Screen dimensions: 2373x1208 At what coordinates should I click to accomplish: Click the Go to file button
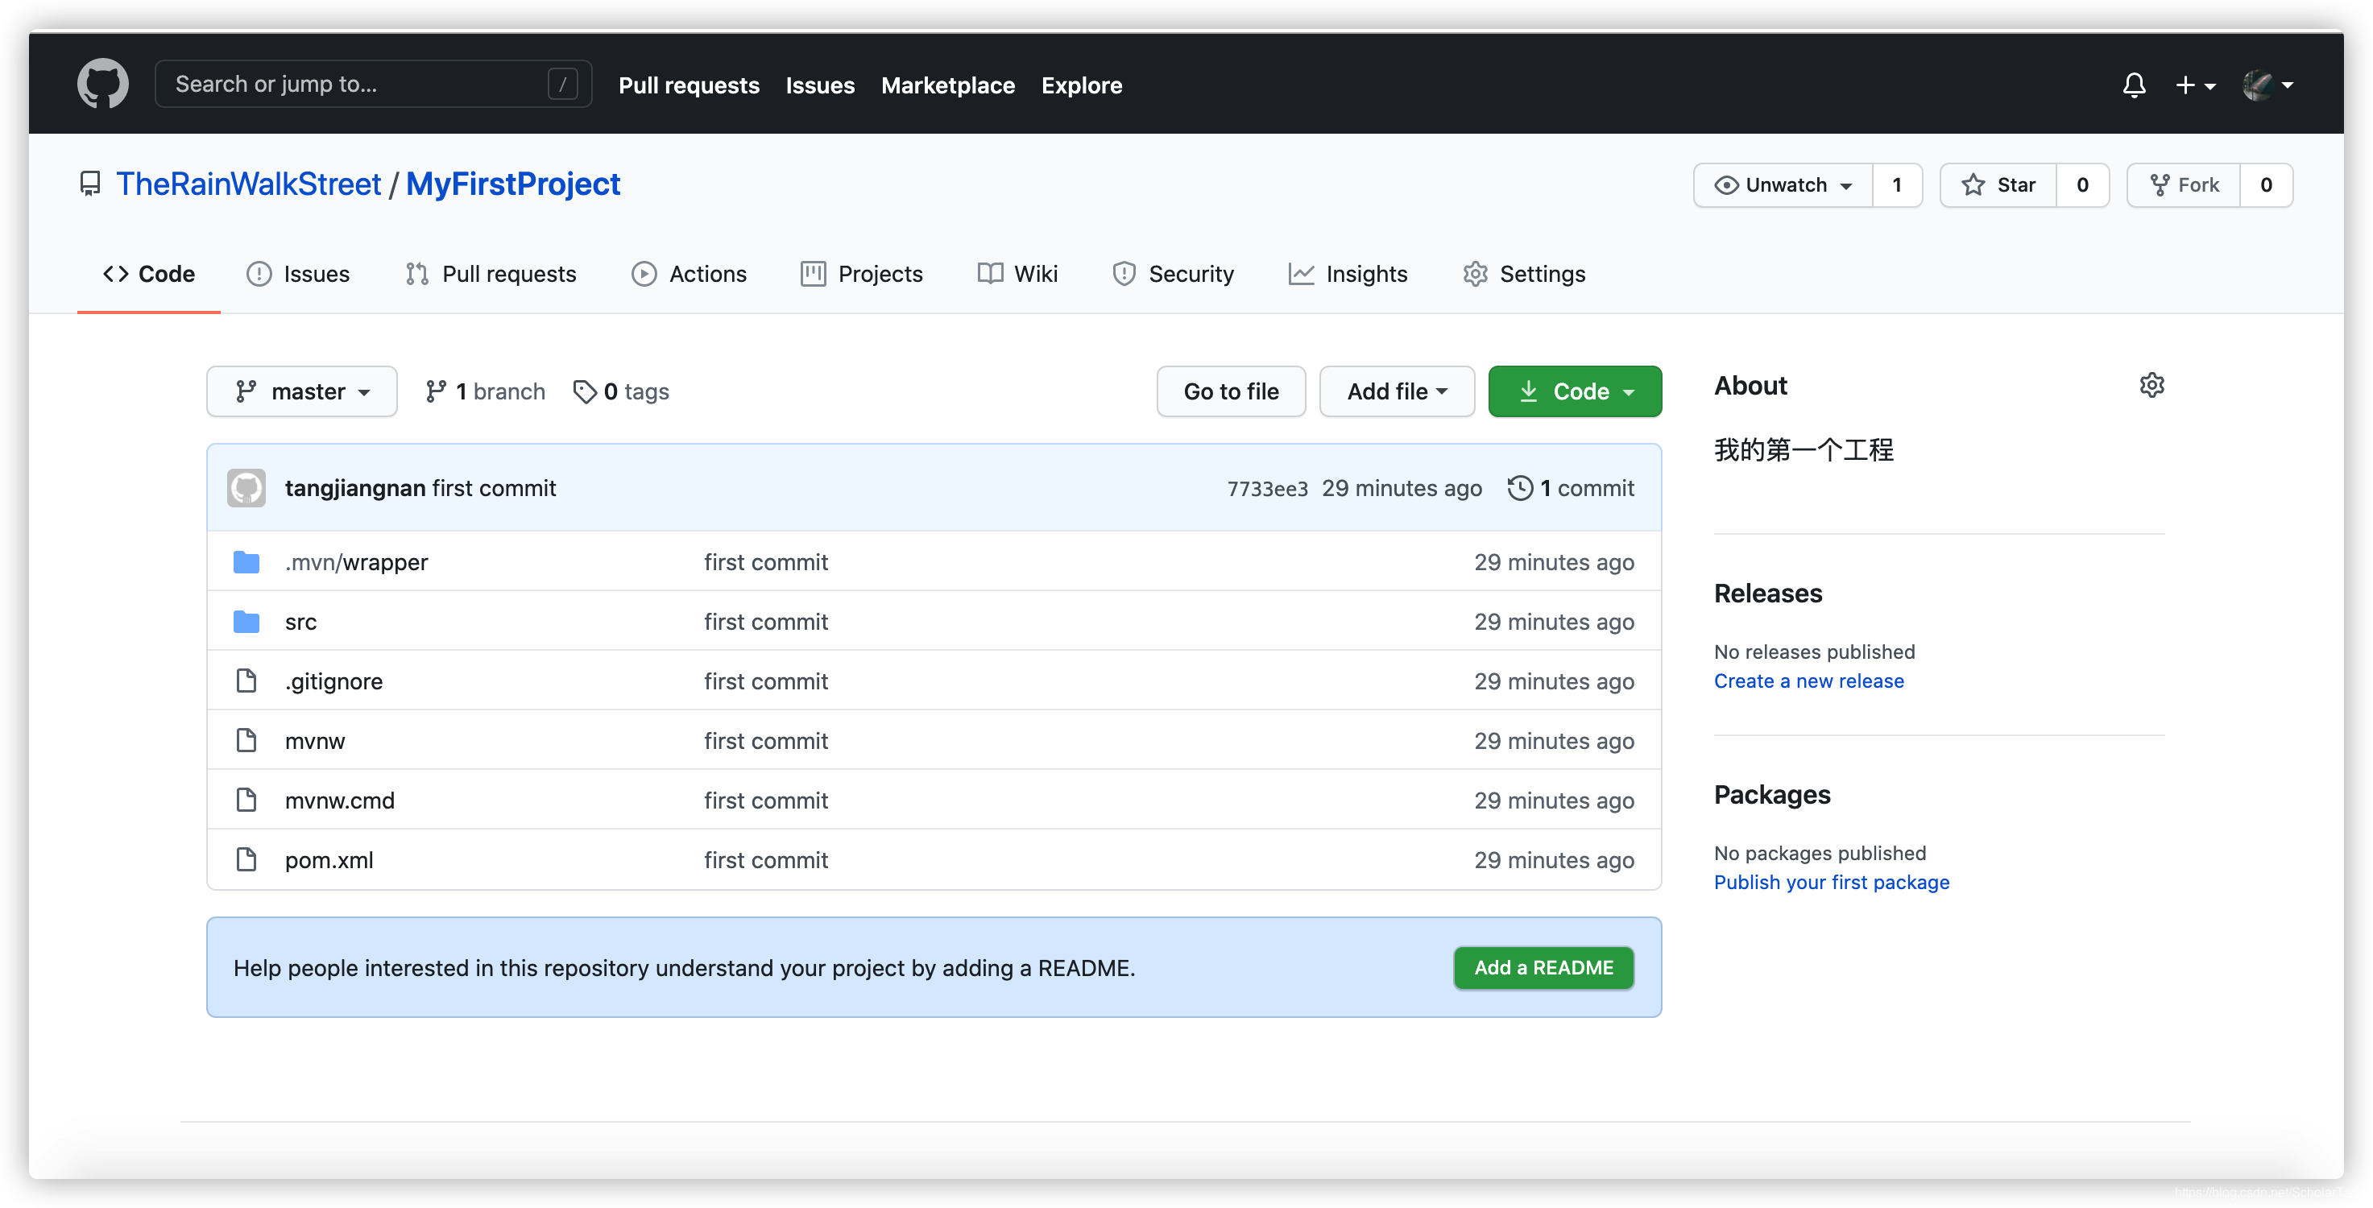(x=1231, y=391)
